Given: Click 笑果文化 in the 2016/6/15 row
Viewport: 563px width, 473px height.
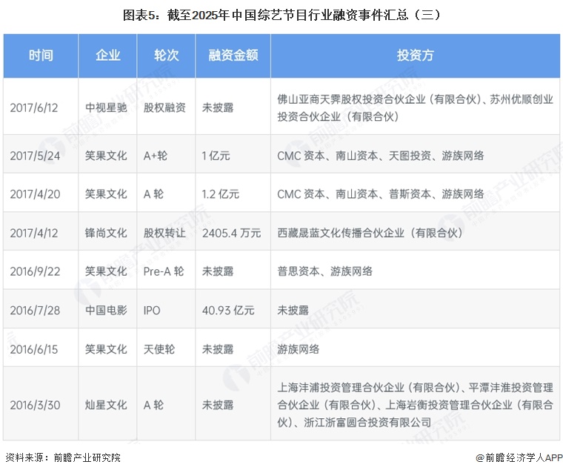Looking at the screenshot, I should [x=106, y=349].
